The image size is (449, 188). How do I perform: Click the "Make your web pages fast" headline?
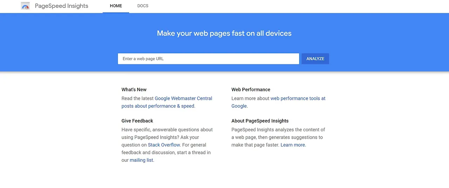224,33
